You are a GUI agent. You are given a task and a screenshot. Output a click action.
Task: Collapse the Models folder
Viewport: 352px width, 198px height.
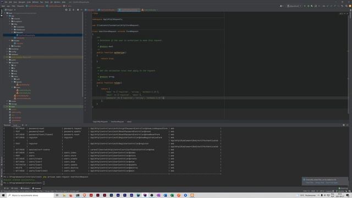pos(10,41)
